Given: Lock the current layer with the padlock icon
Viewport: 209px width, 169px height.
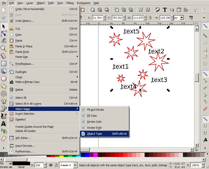Looking at the screenshot, I should (x=56, y=165).
